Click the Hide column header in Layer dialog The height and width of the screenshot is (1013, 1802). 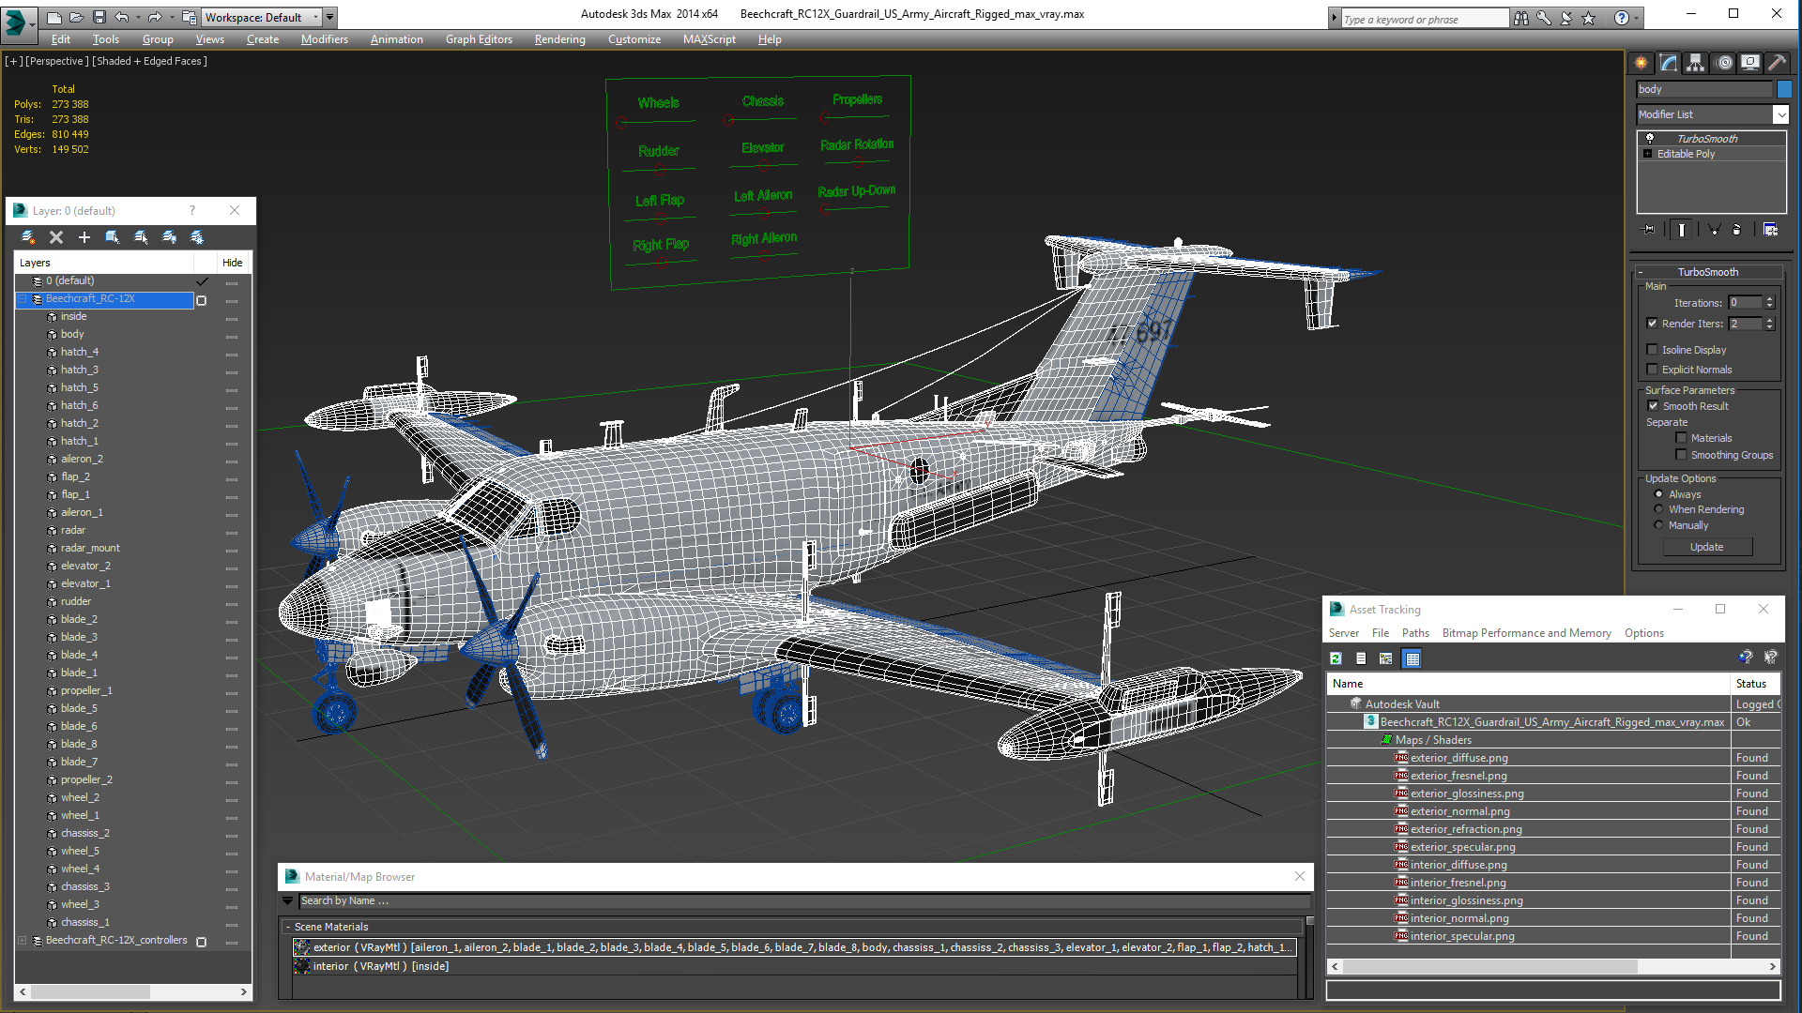click(x=233, y=263)
